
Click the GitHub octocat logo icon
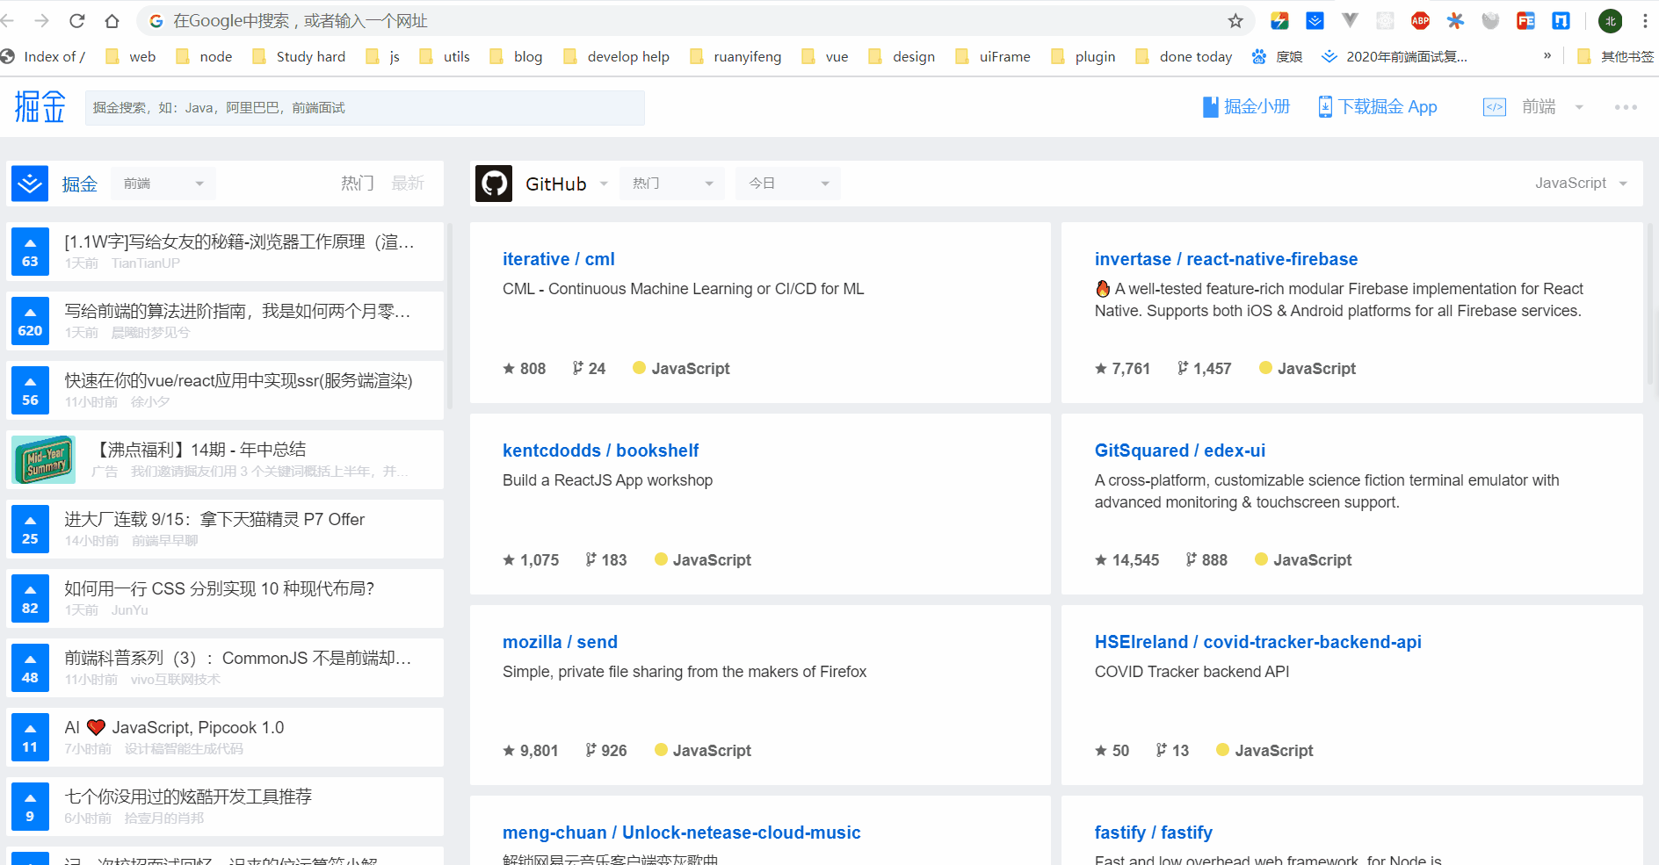(x=494, y=184)
